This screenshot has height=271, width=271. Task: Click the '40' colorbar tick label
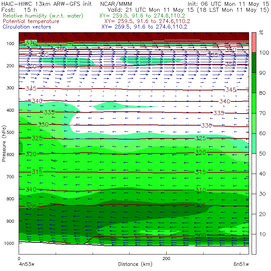(263, 174)
